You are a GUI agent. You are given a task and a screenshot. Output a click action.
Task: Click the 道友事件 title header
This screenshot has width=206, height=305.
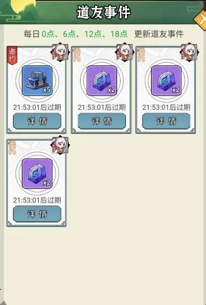(x=104, y=12)
